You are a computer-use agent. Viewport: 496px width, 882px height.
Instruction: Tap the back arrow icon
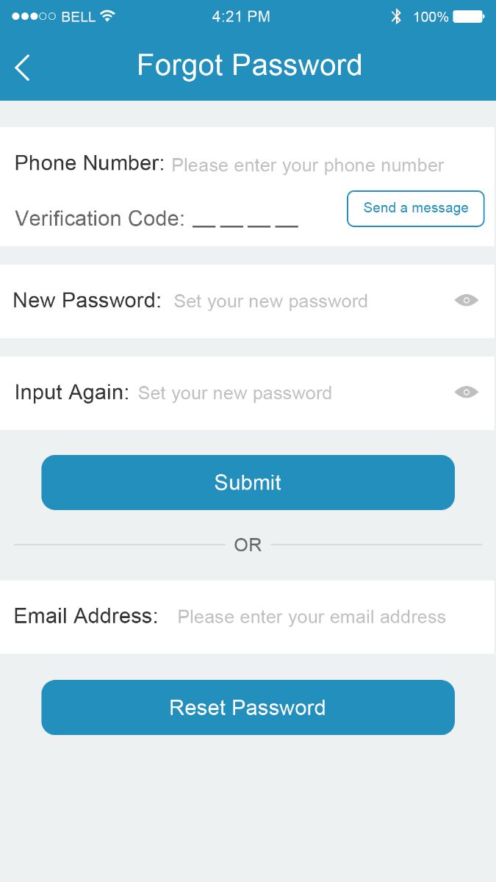tap(23, 68)
